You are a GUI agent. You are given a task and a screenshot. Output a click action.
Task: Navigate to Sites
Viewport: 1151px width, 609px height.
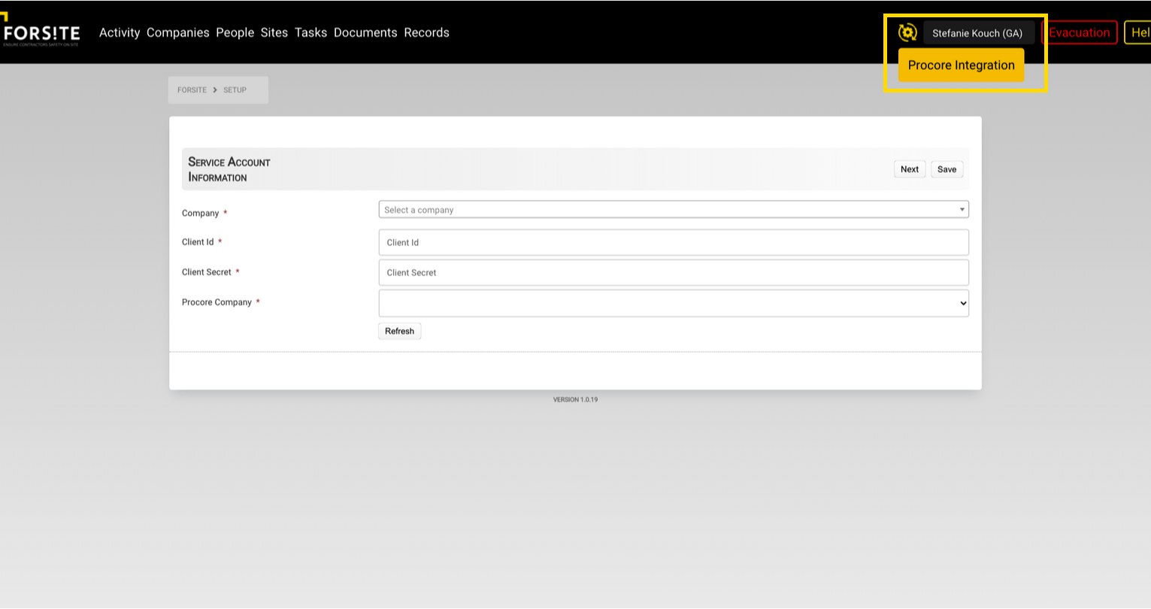[274, 32]
